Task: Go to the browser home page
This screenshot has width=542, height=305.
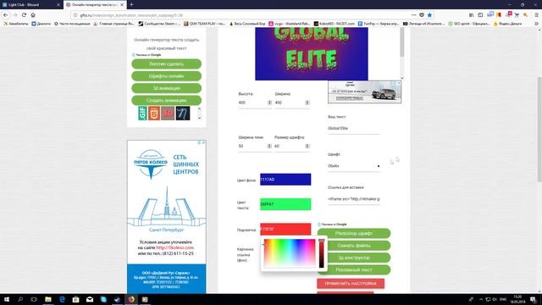Action: [33, 15]
